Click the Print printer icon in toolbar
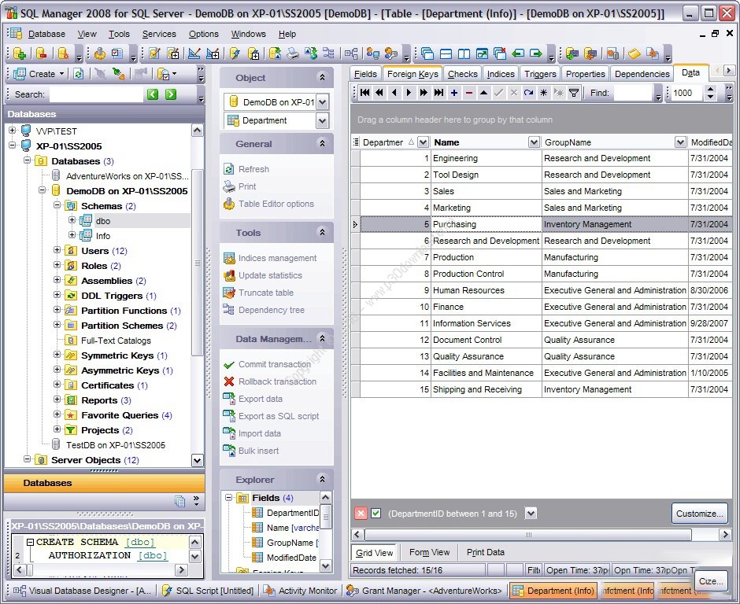 (292, 53)
